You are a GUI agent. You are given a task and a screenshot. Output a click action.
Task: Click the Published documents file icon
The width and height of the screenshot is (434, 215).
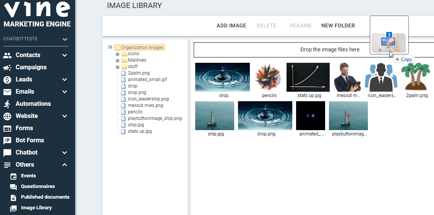click(x=13, y=197)
